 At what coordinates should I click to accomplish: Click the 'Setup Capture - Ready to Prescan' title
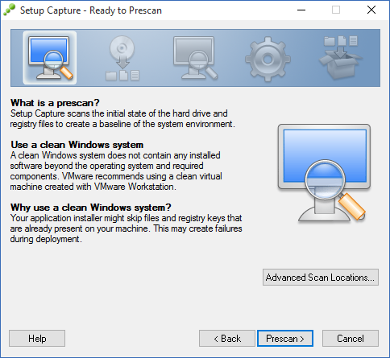point(91,10)
